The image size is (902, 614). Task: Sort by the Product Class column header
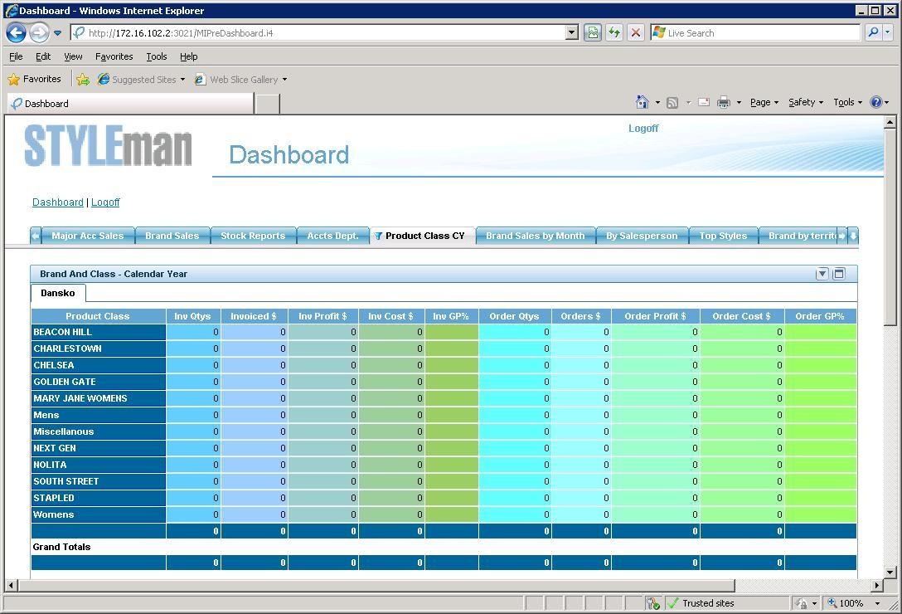[x=98, y=316]
